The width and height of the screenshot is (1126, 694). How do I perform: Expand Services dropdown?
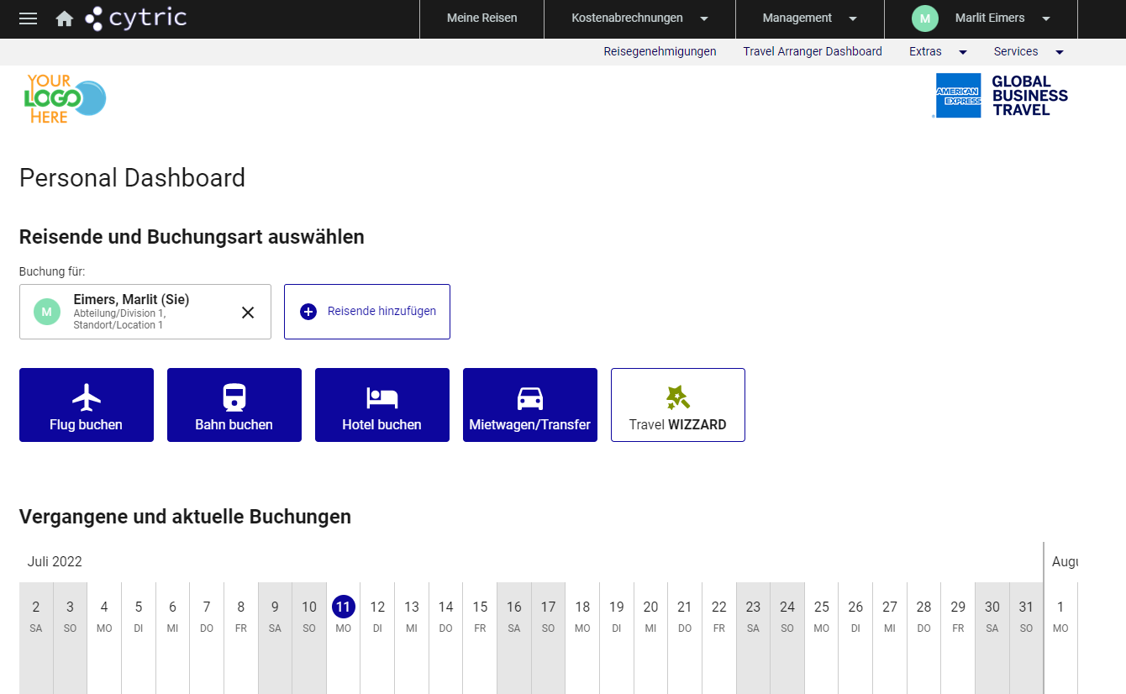point(1029,51)
